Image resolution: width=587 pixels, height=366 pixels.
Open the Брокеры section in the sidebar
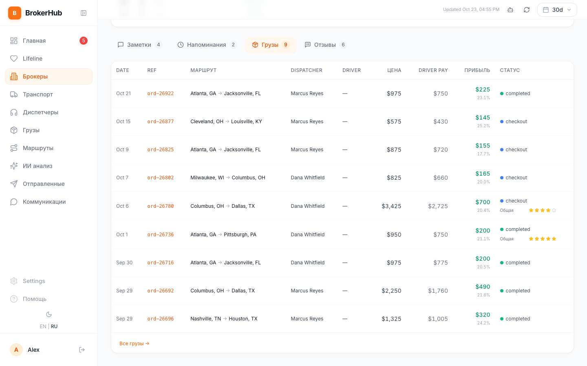[49, 76]
